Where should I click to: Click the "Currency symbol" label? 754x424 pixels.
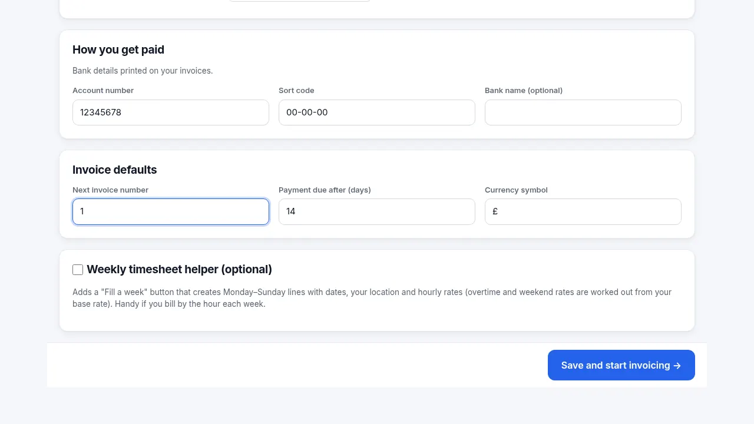[516, 190]
